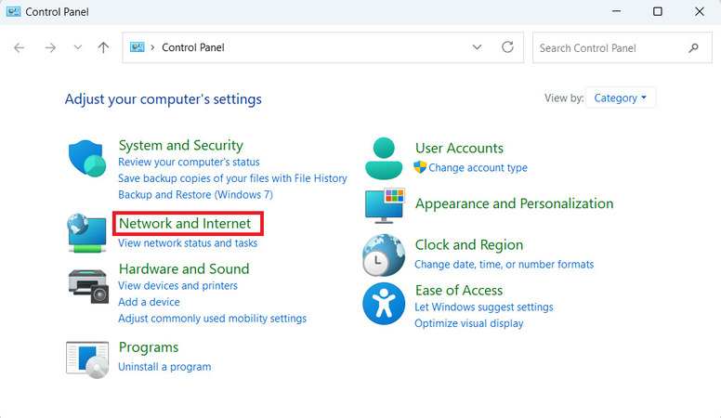Click the Clock and Region globe icon
Viewport: 721px width, 418px height.
pyautogui.click(x=384, y=255)
